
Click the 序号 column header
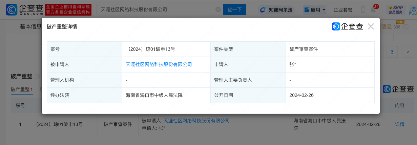[x=20, y=105]
